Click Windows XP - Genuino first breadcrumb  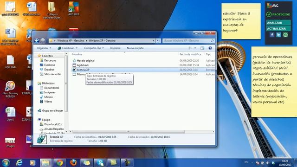[71, 41]
